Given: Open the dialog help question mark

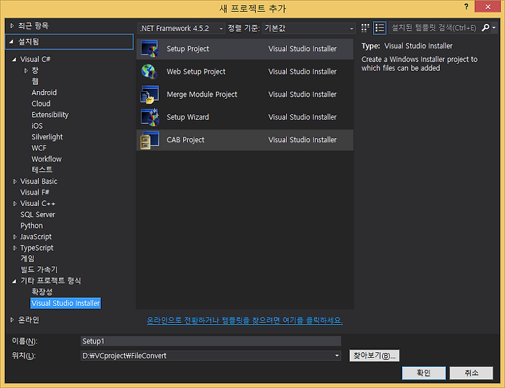Looking at the screenshot, I should pyautogui.click(x=466, y=6).
